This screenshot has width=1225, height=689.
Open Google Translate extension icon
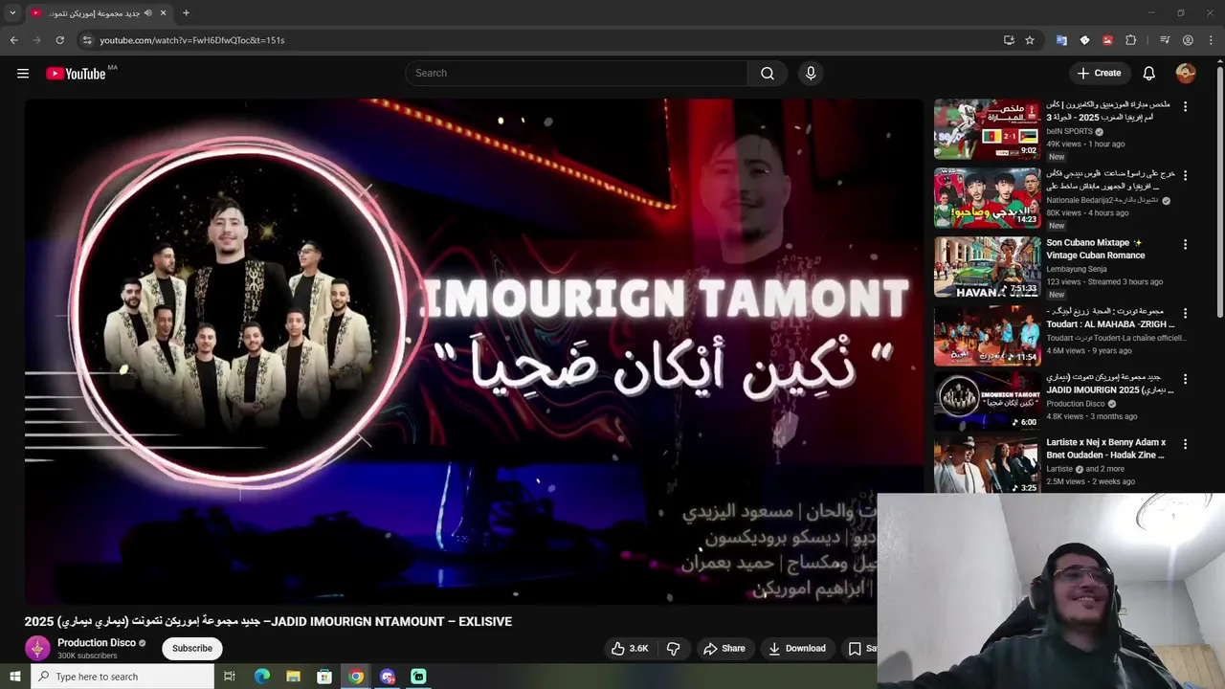[x=1061, y=40]
